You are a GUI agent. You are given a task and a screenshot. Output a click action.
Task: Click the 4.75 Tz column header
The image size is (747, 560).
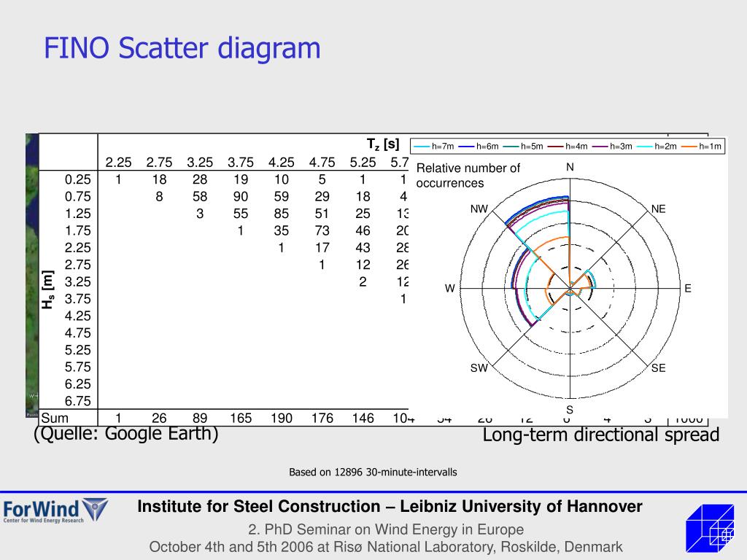click(x=322, y=163)
